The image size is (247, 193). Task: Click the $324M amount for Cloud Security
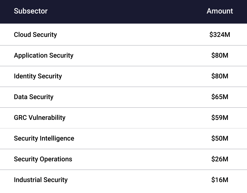coord(220,35)
